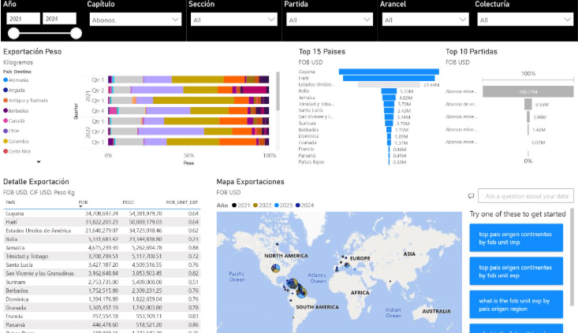Click the Q&A chat bubble icon
Image resolution: width=578 pixels, height=333 pixels.
[x=471, y=196]
